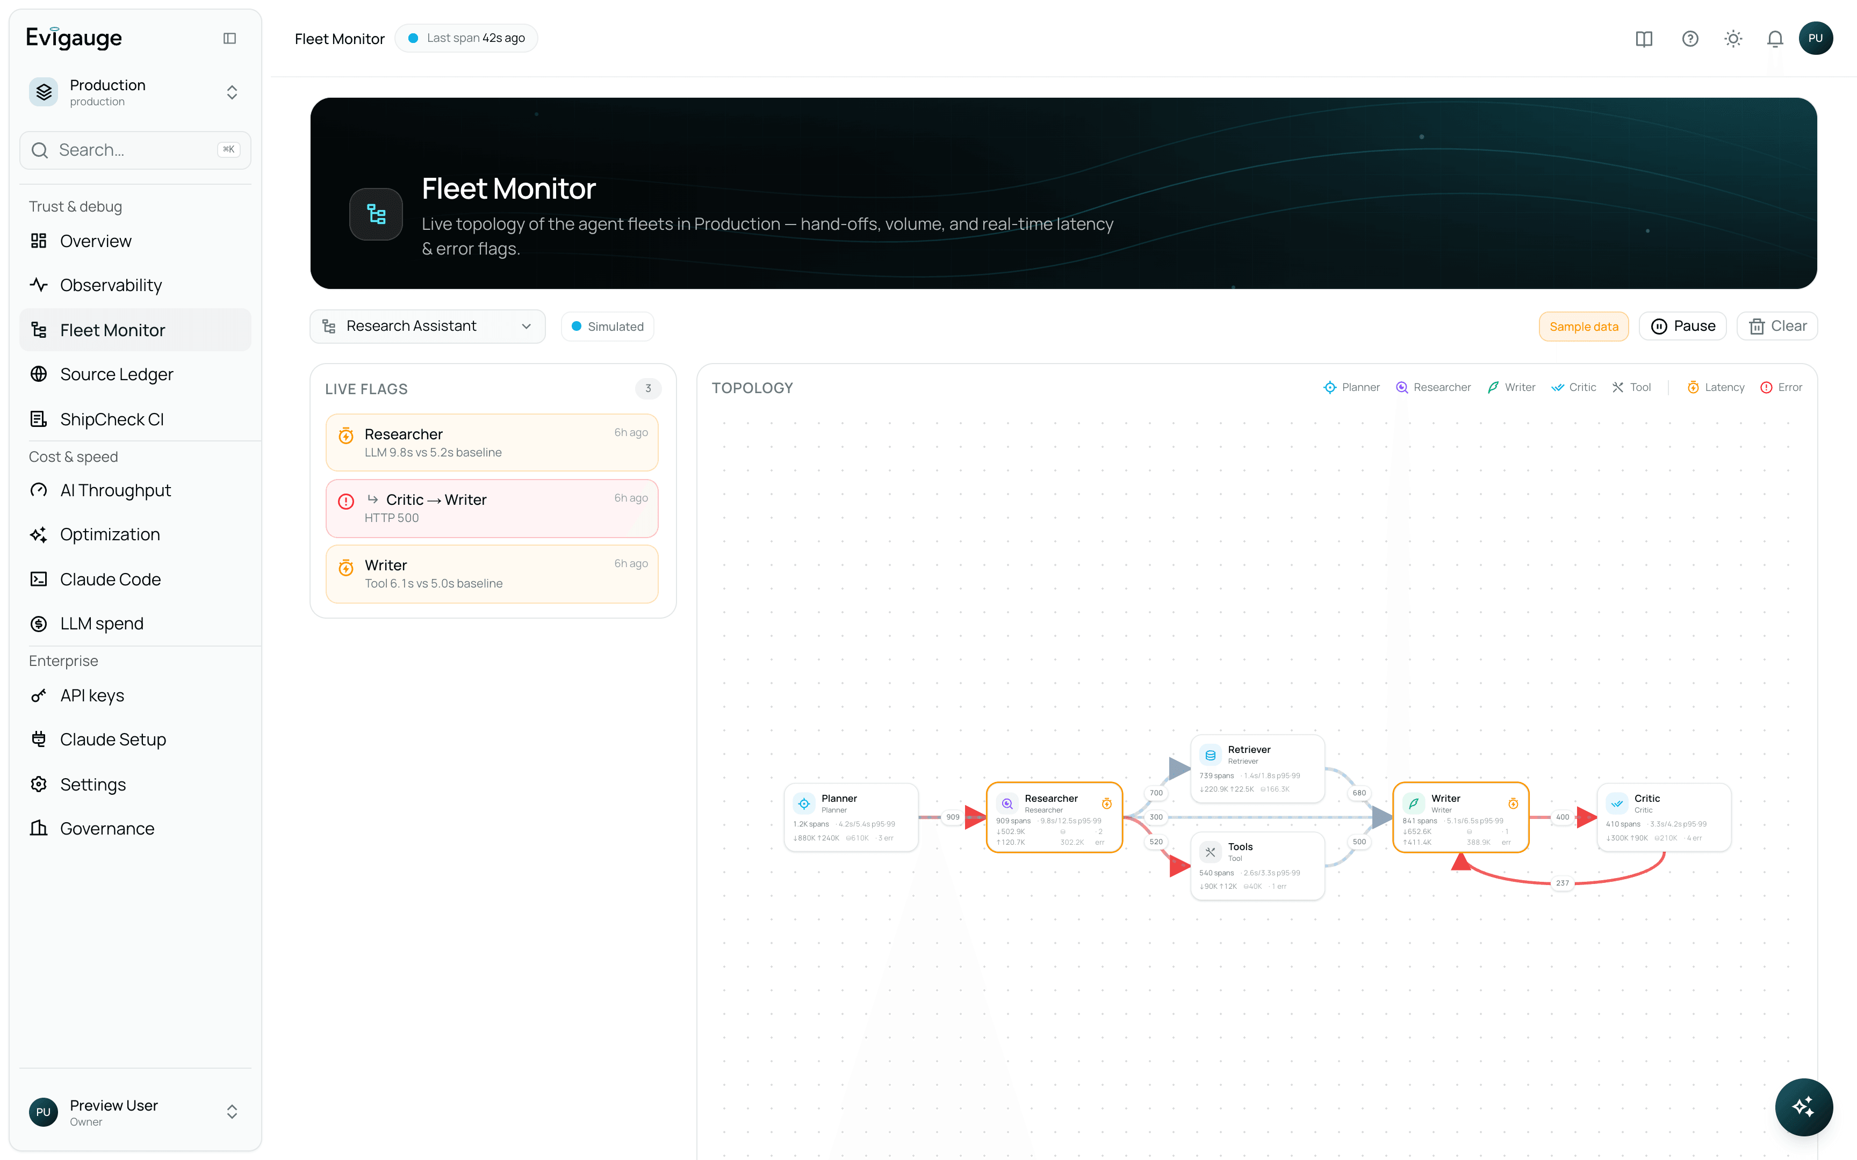
Task: Open the PU user avatar in header
Action: 1816,38
